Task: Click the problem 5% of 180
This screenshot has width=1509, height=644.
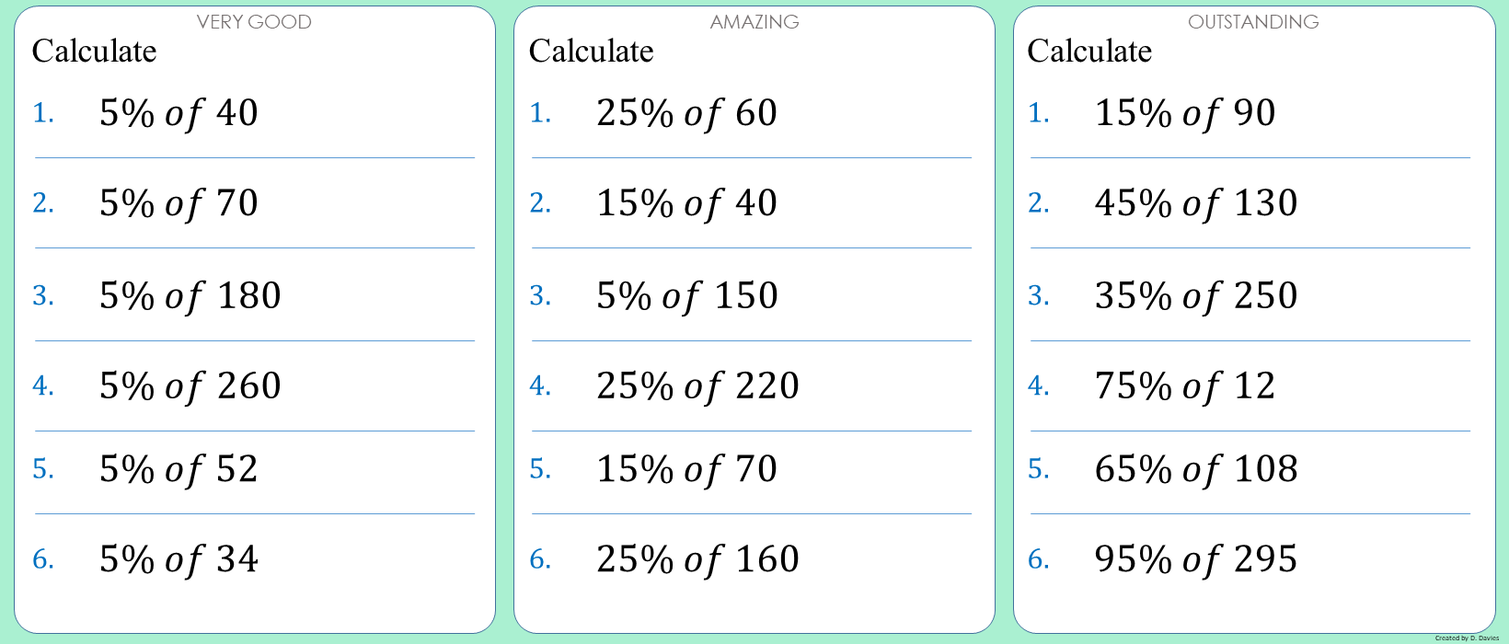Action: (x=190, y=296)
